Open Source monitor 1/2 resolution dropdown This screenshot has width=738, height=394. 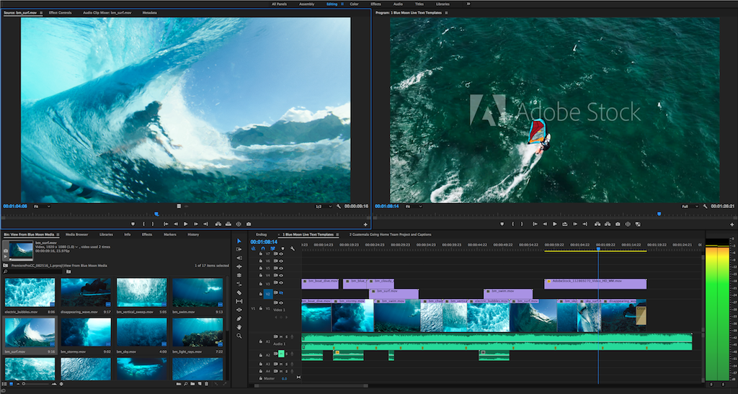[x=324, y=207]
